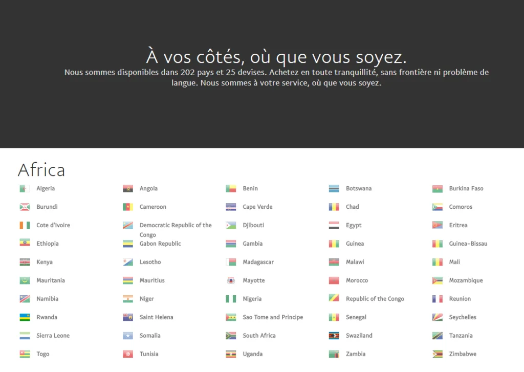Image resolution: width=524 pixels, height=372 pixels.
Task: Click the Cameroon flag icon
Action: [x=127, y=207]
